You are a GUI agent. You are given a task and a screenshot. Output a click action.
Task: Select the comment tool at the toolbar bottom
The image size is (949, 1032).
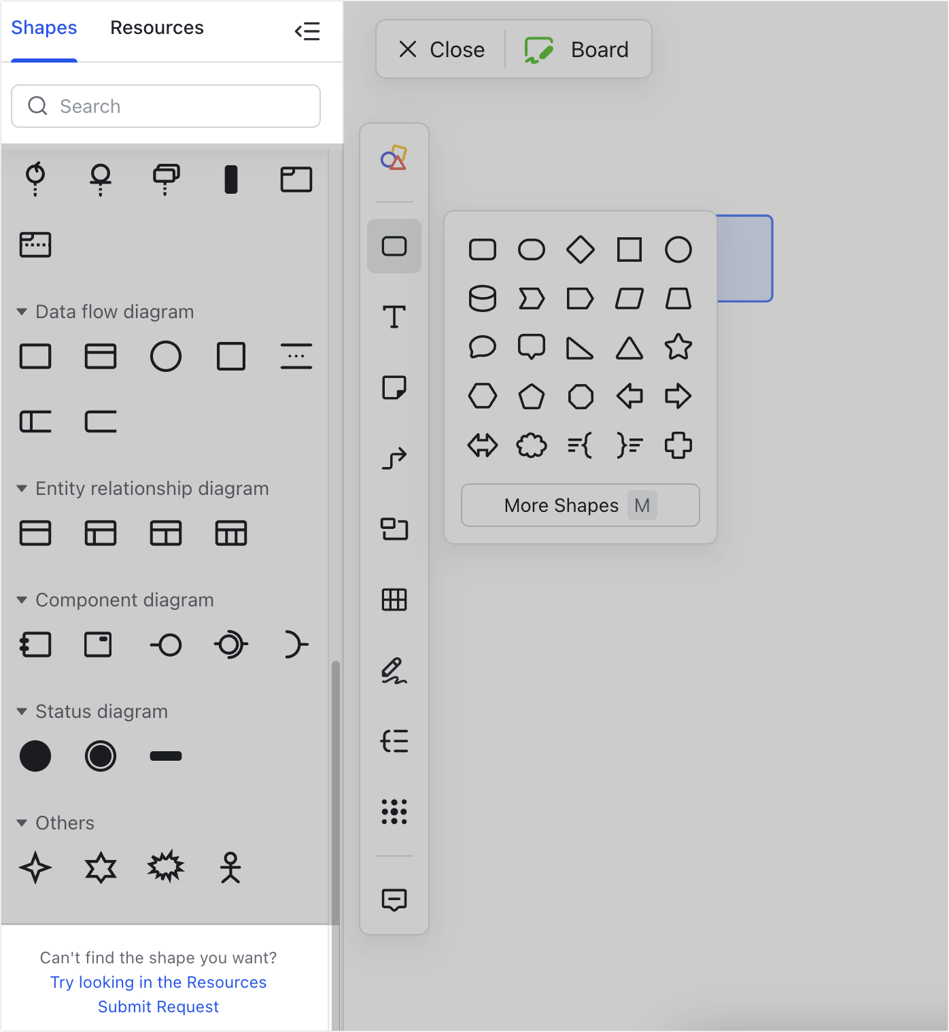[394, 899]
